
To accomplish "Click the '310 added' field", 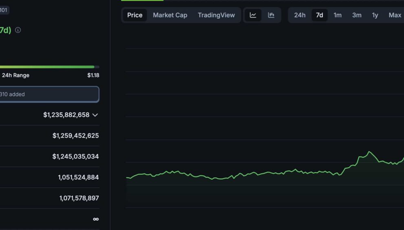I will [49, 94].
